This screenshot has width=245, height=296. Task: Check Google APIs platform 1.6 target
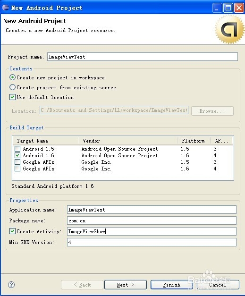tap(17, 169)
